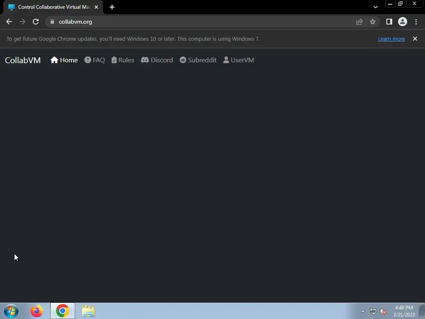Restore down the Chrome window
The image size is (425, 319).
tap(401, 4)
